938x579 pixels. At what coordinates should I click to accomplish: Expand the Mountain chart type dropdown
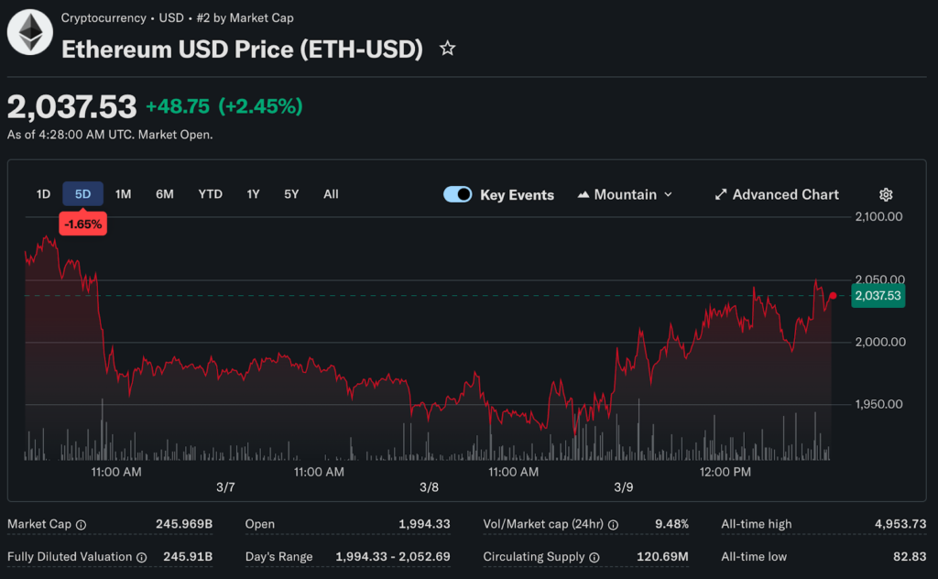tap(625, 194)
